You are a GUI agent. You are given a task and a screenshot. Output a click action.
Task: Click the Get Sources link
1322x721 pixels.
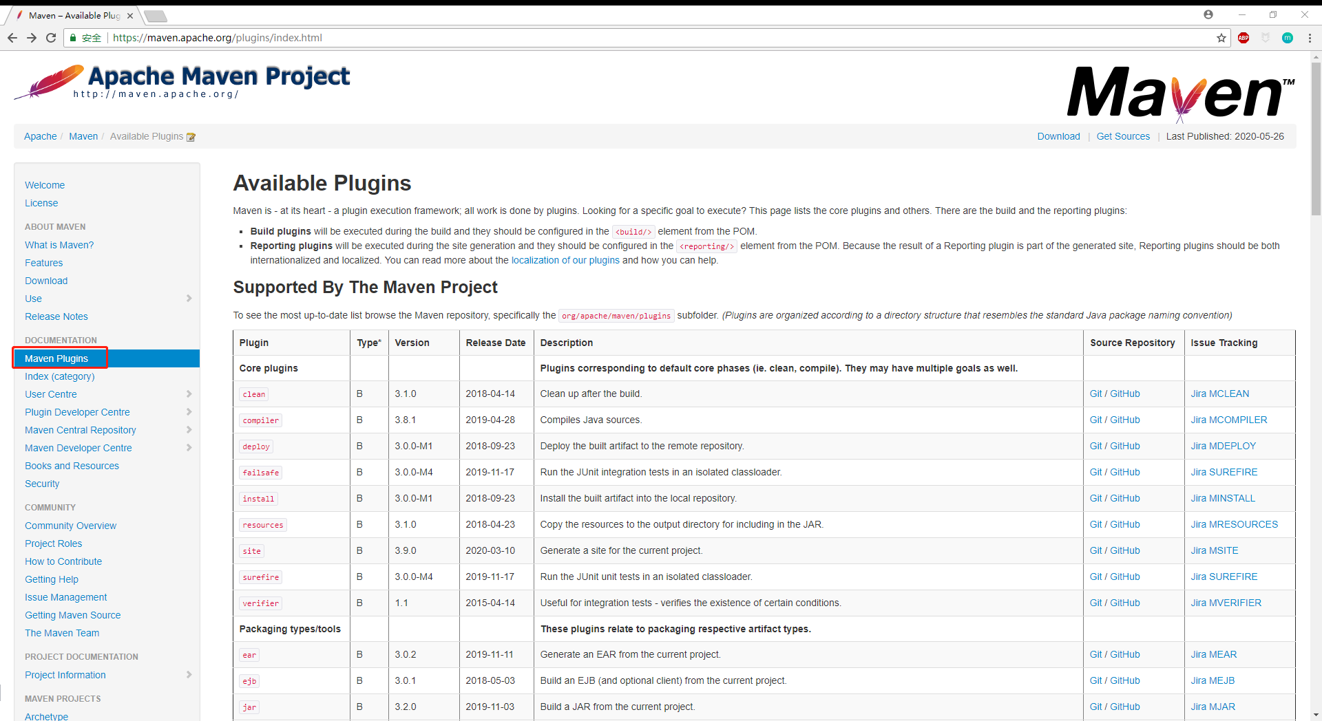tap(1123, 136)
